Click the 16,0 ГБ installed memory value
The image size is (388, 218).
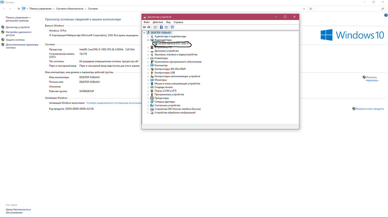[83, 54]
